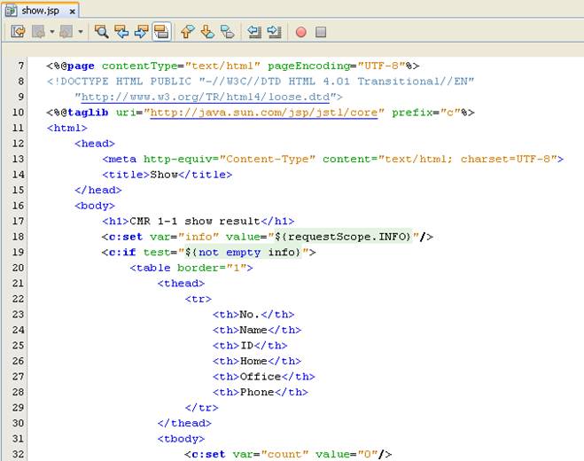
Task: Click the <th>Phone</th> line
Action: (261, 392)
